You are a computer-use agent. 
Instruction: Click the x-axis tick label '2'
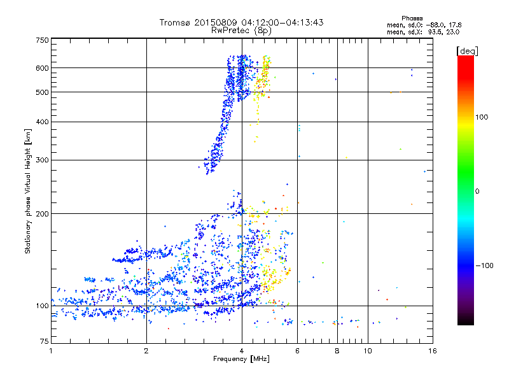[146, 351]
